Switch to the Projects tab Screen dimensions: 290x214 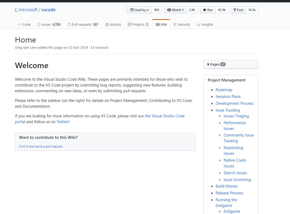point(138,24)
